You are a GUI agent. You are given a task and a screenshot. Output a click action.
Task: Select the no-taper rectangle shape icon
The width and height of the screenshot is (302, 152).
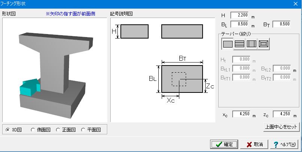(227, 44)
